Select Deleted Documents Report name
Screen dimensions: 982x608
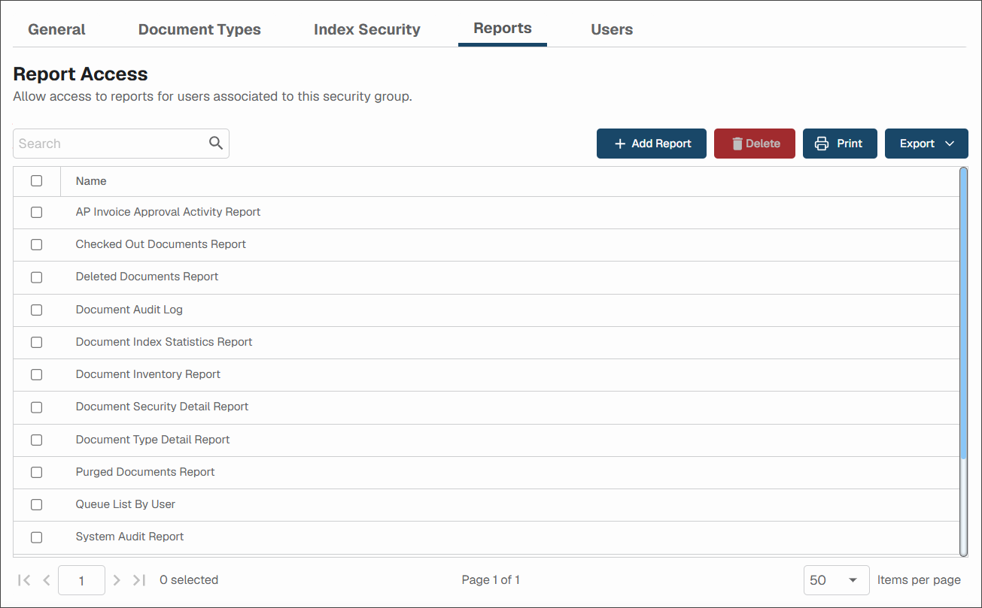pos(147,277)
